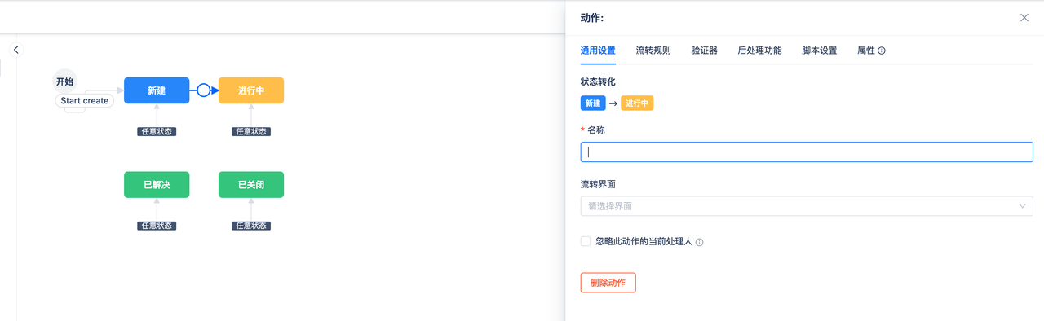Viewport: 1044px width, 321px height.
Task: Select the green 已关闭 status node
Action: click(251, 185)
